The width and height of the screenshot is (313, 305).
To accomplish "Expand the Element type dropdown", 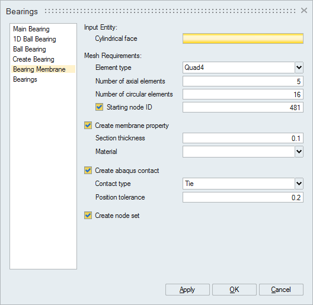I will (x=299, y=68).
